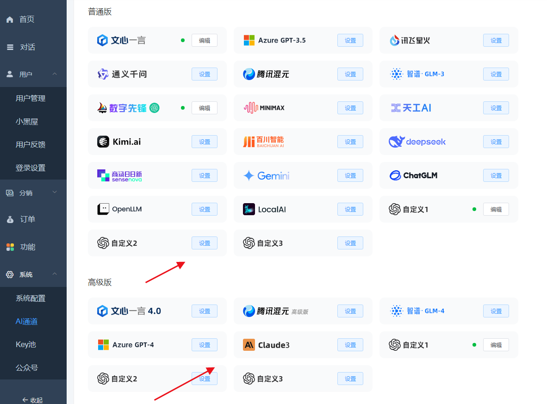Click the 用户 person icon

10,75
